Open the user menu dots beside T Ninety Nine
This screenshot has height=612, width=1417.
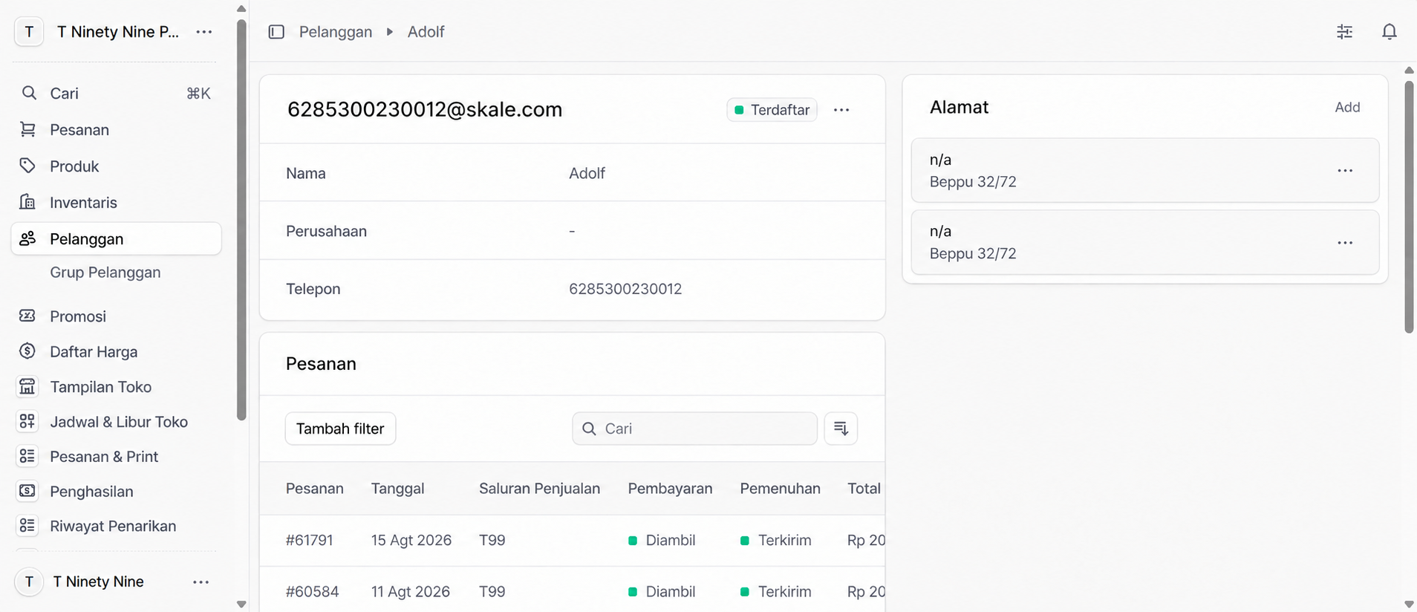[201, 582]
